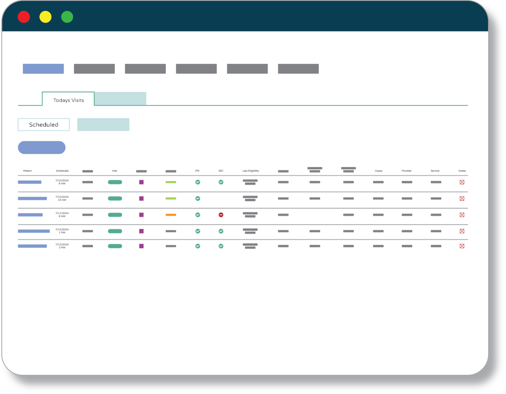Click purple square in 7/10/2024 8 AM row
Image resolution: width=506 pixels, height=394 pixels.
tap(141, 182)
